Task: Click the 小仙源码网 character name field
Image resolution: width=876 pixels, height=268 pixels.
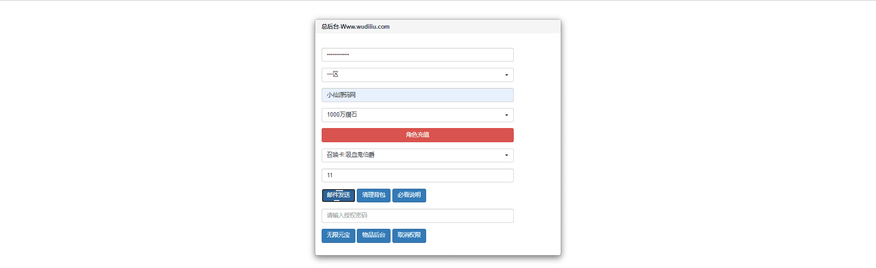Action: (417, 95)
